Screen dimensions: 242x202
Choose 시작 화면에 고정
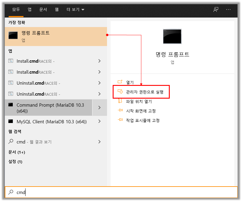click(141, 111)
